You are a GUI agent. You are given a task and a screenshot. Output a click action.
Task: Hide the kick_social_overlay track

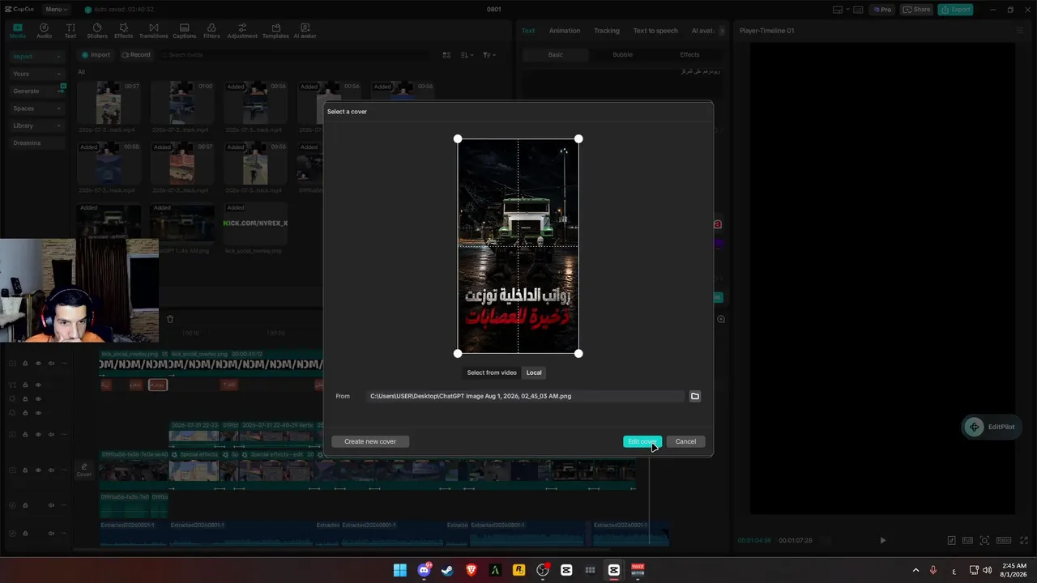38,364
